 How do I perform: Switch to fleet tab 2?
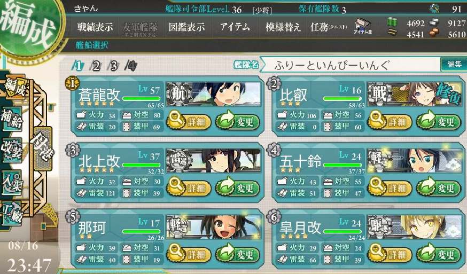(x=96, y=66)
